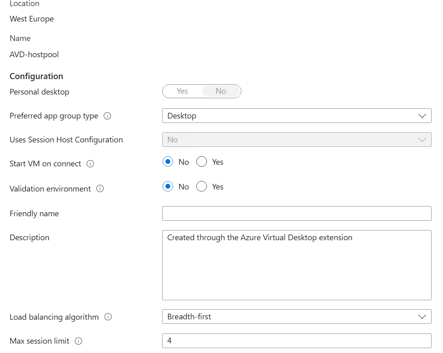
Task: Open Uses Session Host Configuration dropdown
Action: coord(297,140)
